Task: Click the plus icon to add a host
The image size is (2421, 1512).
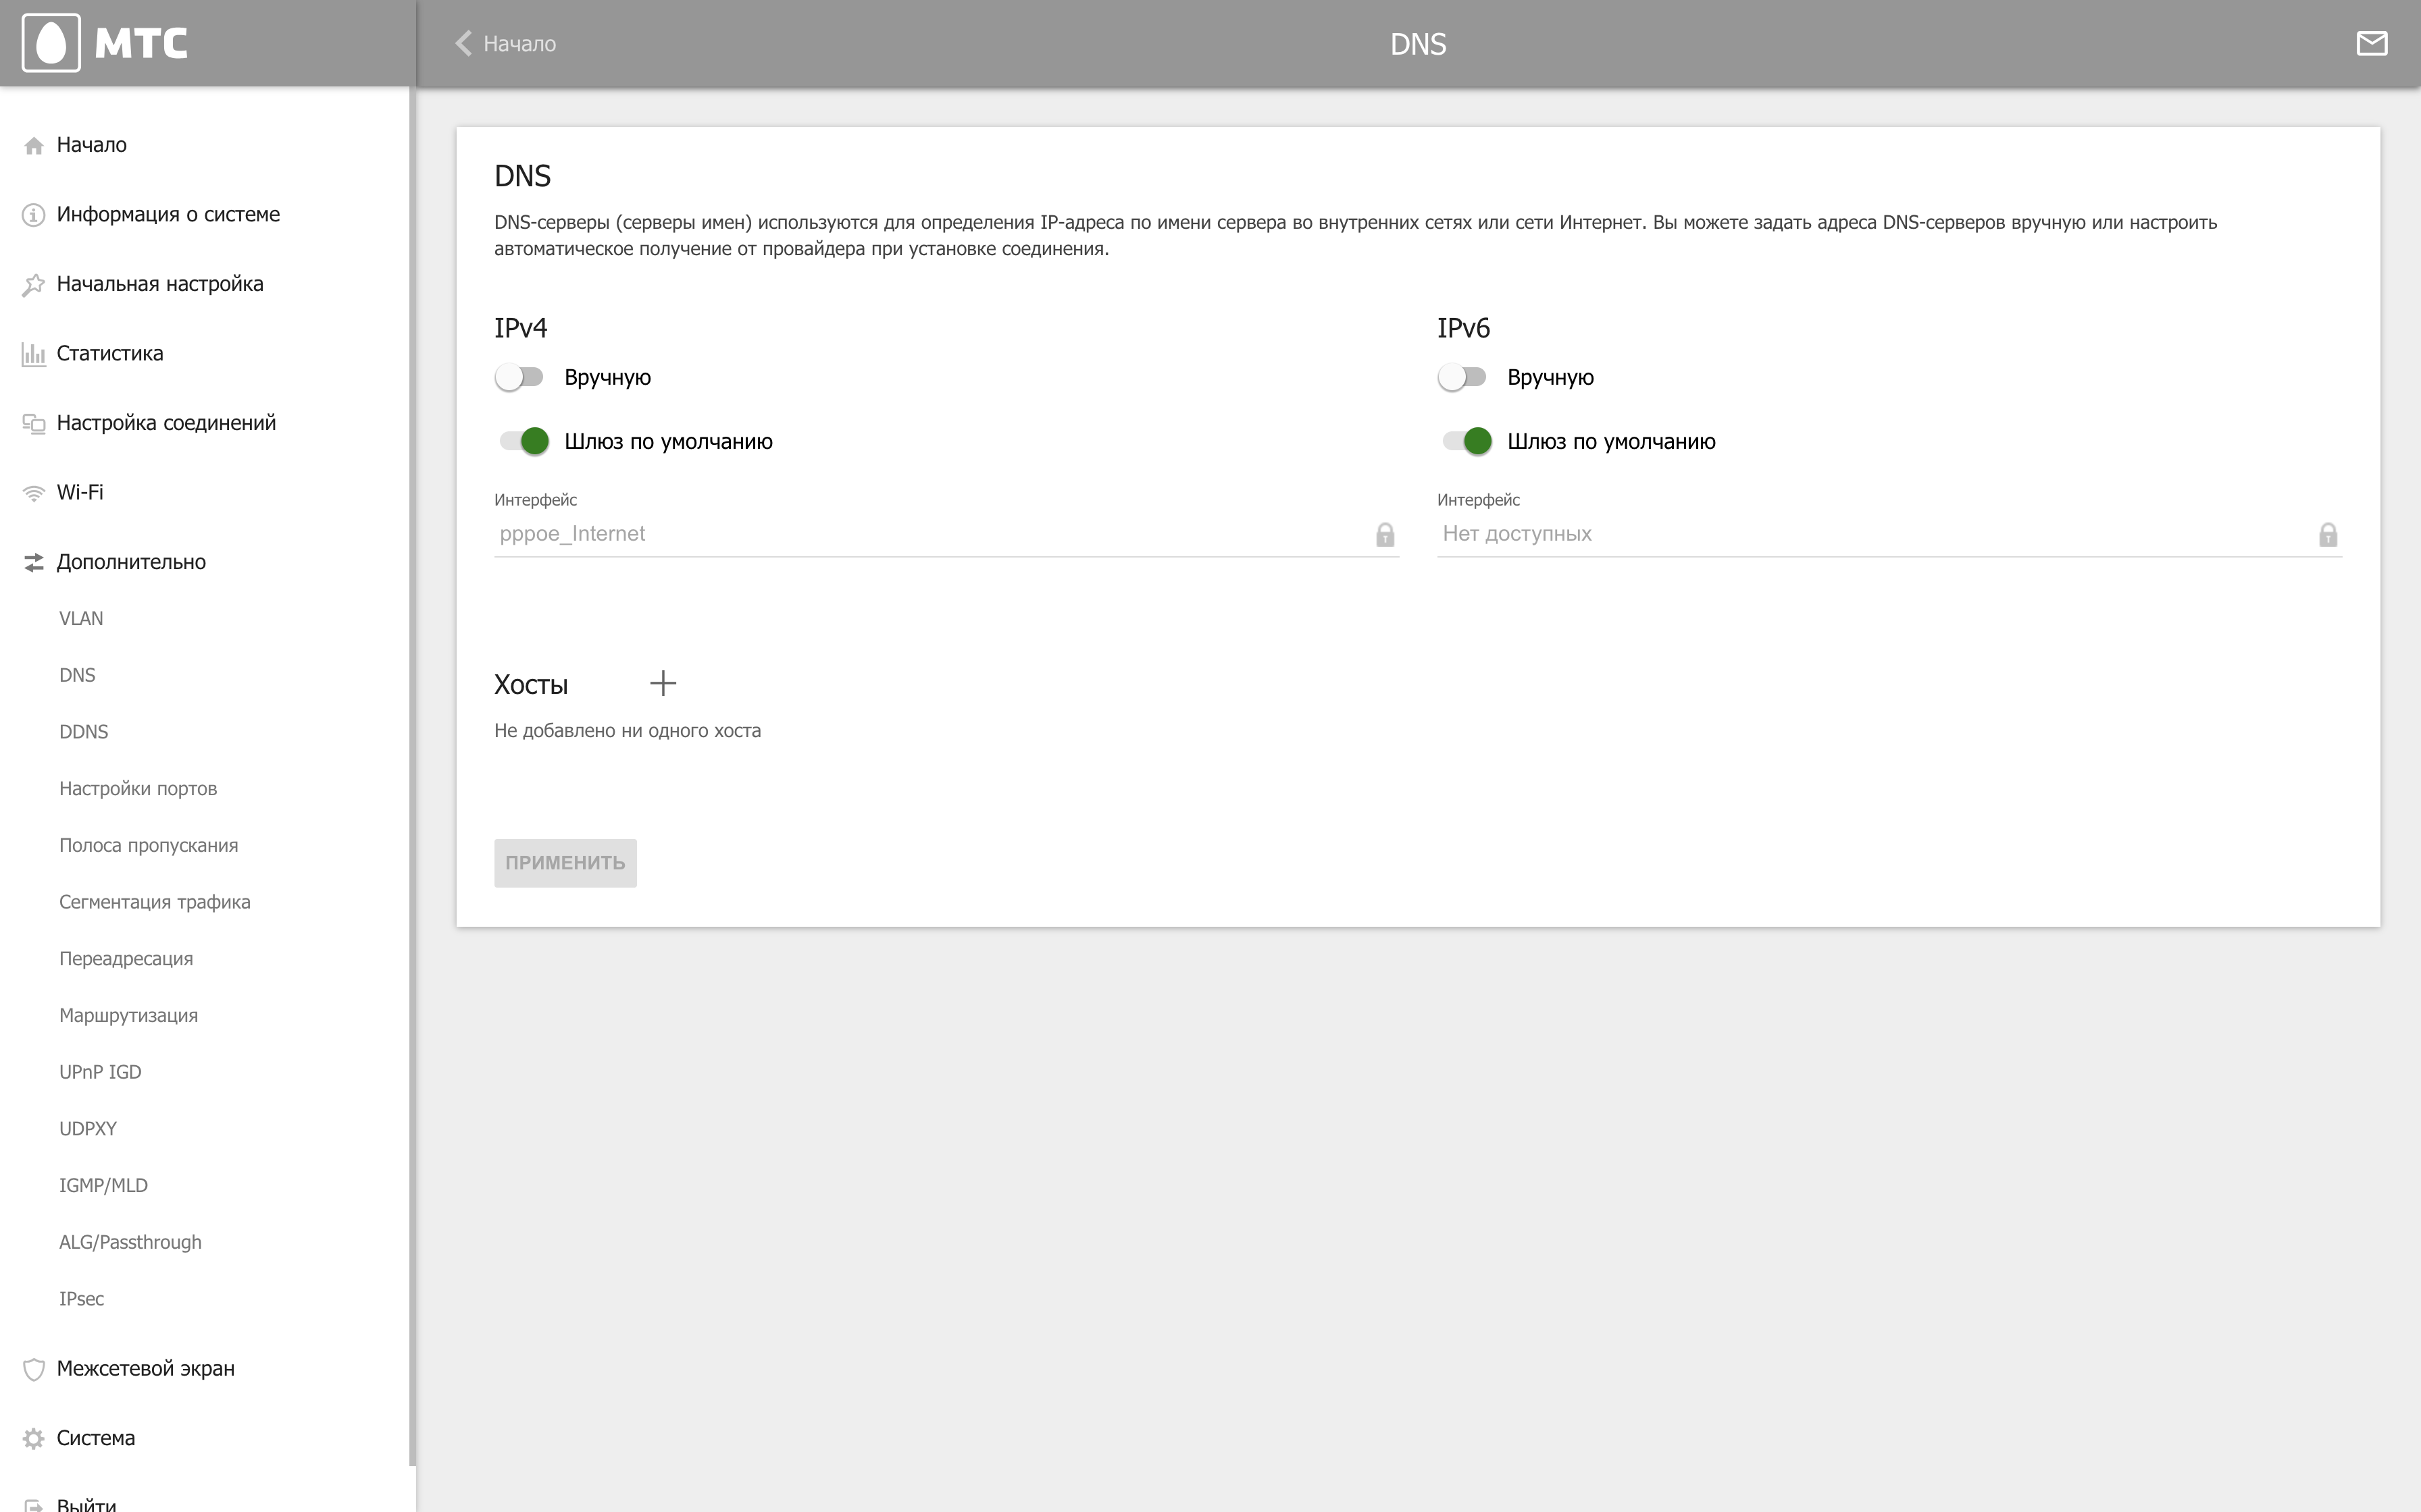Action: tap(663, 684)
